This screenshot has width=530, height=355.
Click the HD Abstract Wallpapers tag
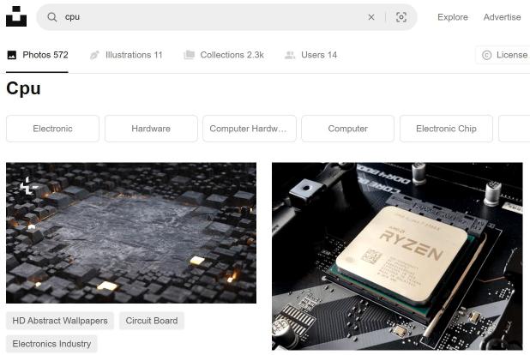(x=60, y=321)
